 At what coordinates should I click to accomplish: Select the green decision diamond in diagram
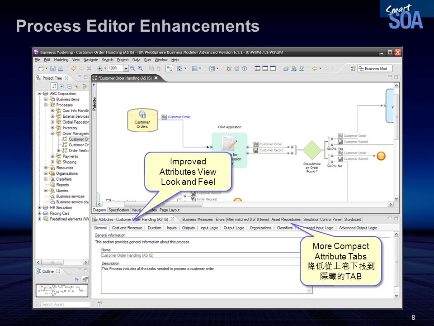click(x=312, y=150)
